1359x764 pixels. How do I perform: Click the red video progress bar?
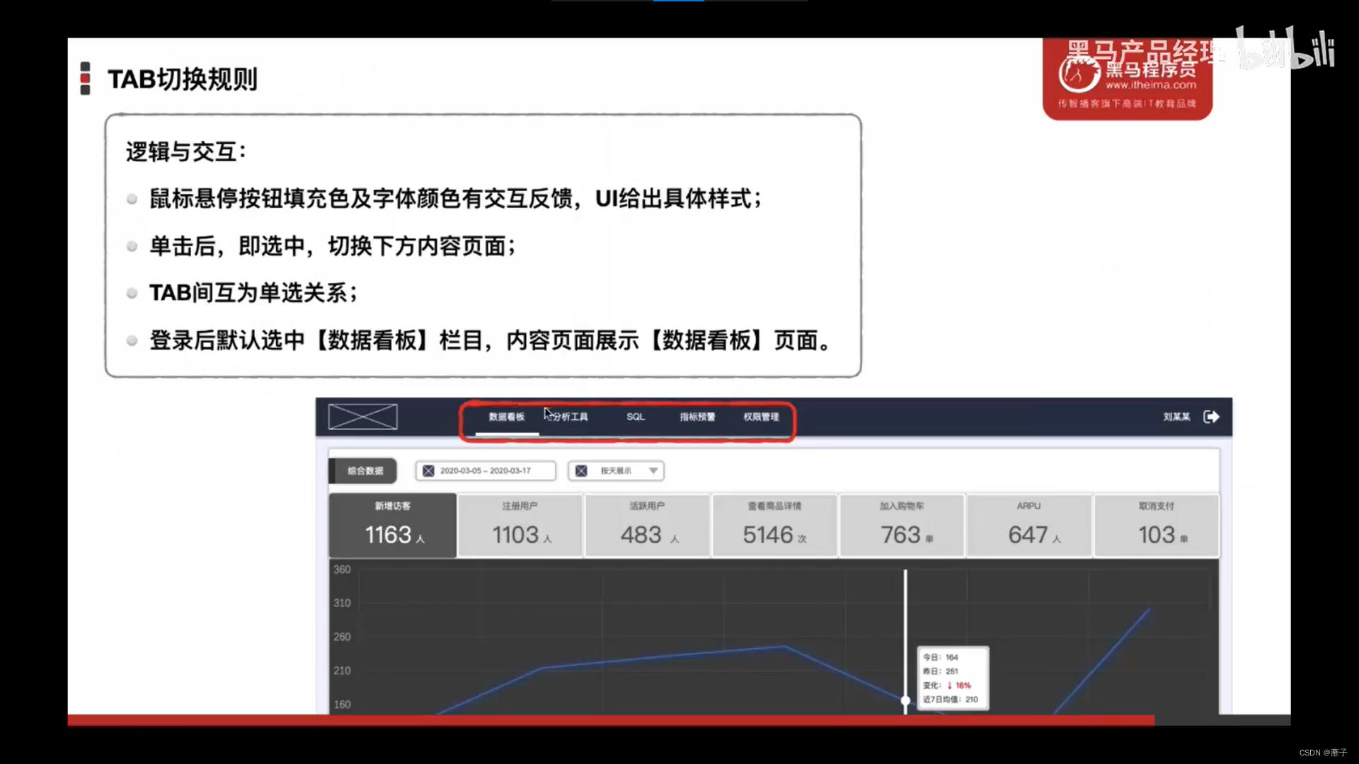pos(611,720)
